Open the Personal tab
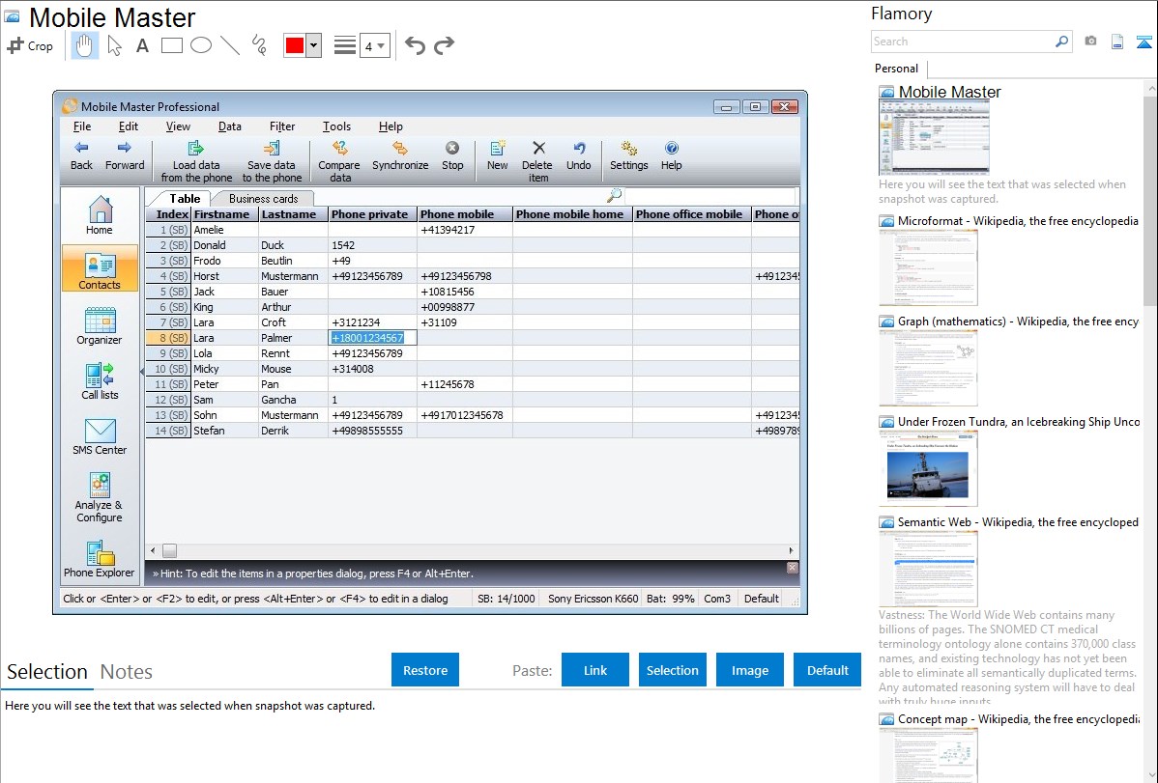Viewport: 1158px width, 783px height. point(896,69)
